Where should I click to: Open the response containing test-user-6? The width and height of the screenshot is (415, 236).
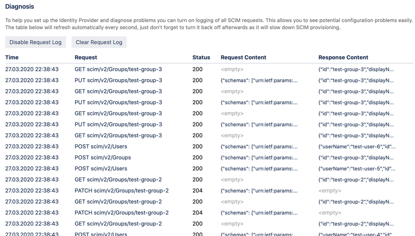coord(356,146)
